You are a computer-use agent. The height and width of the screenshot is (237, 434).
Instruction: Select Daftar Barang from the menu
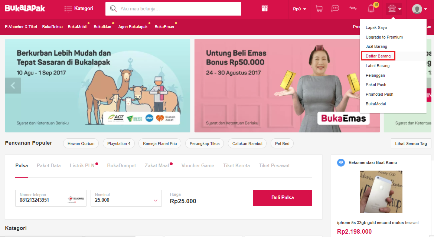378,56
